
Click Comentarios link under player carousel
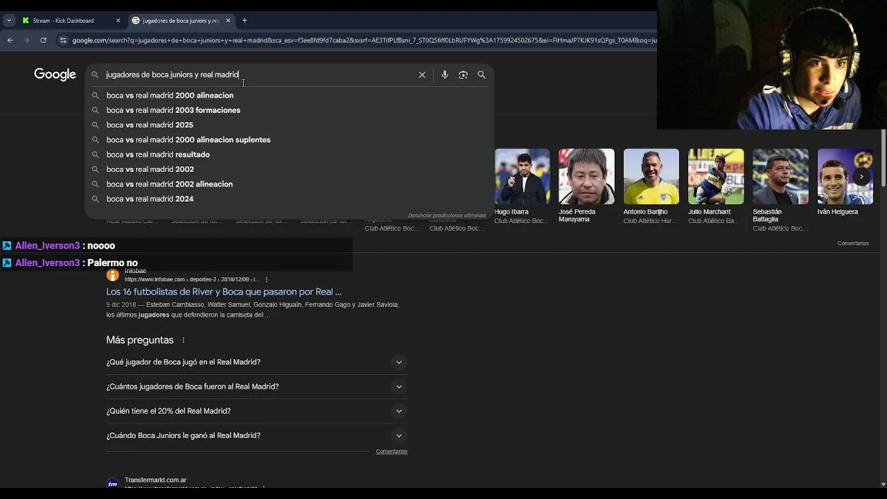pos(852,243)
